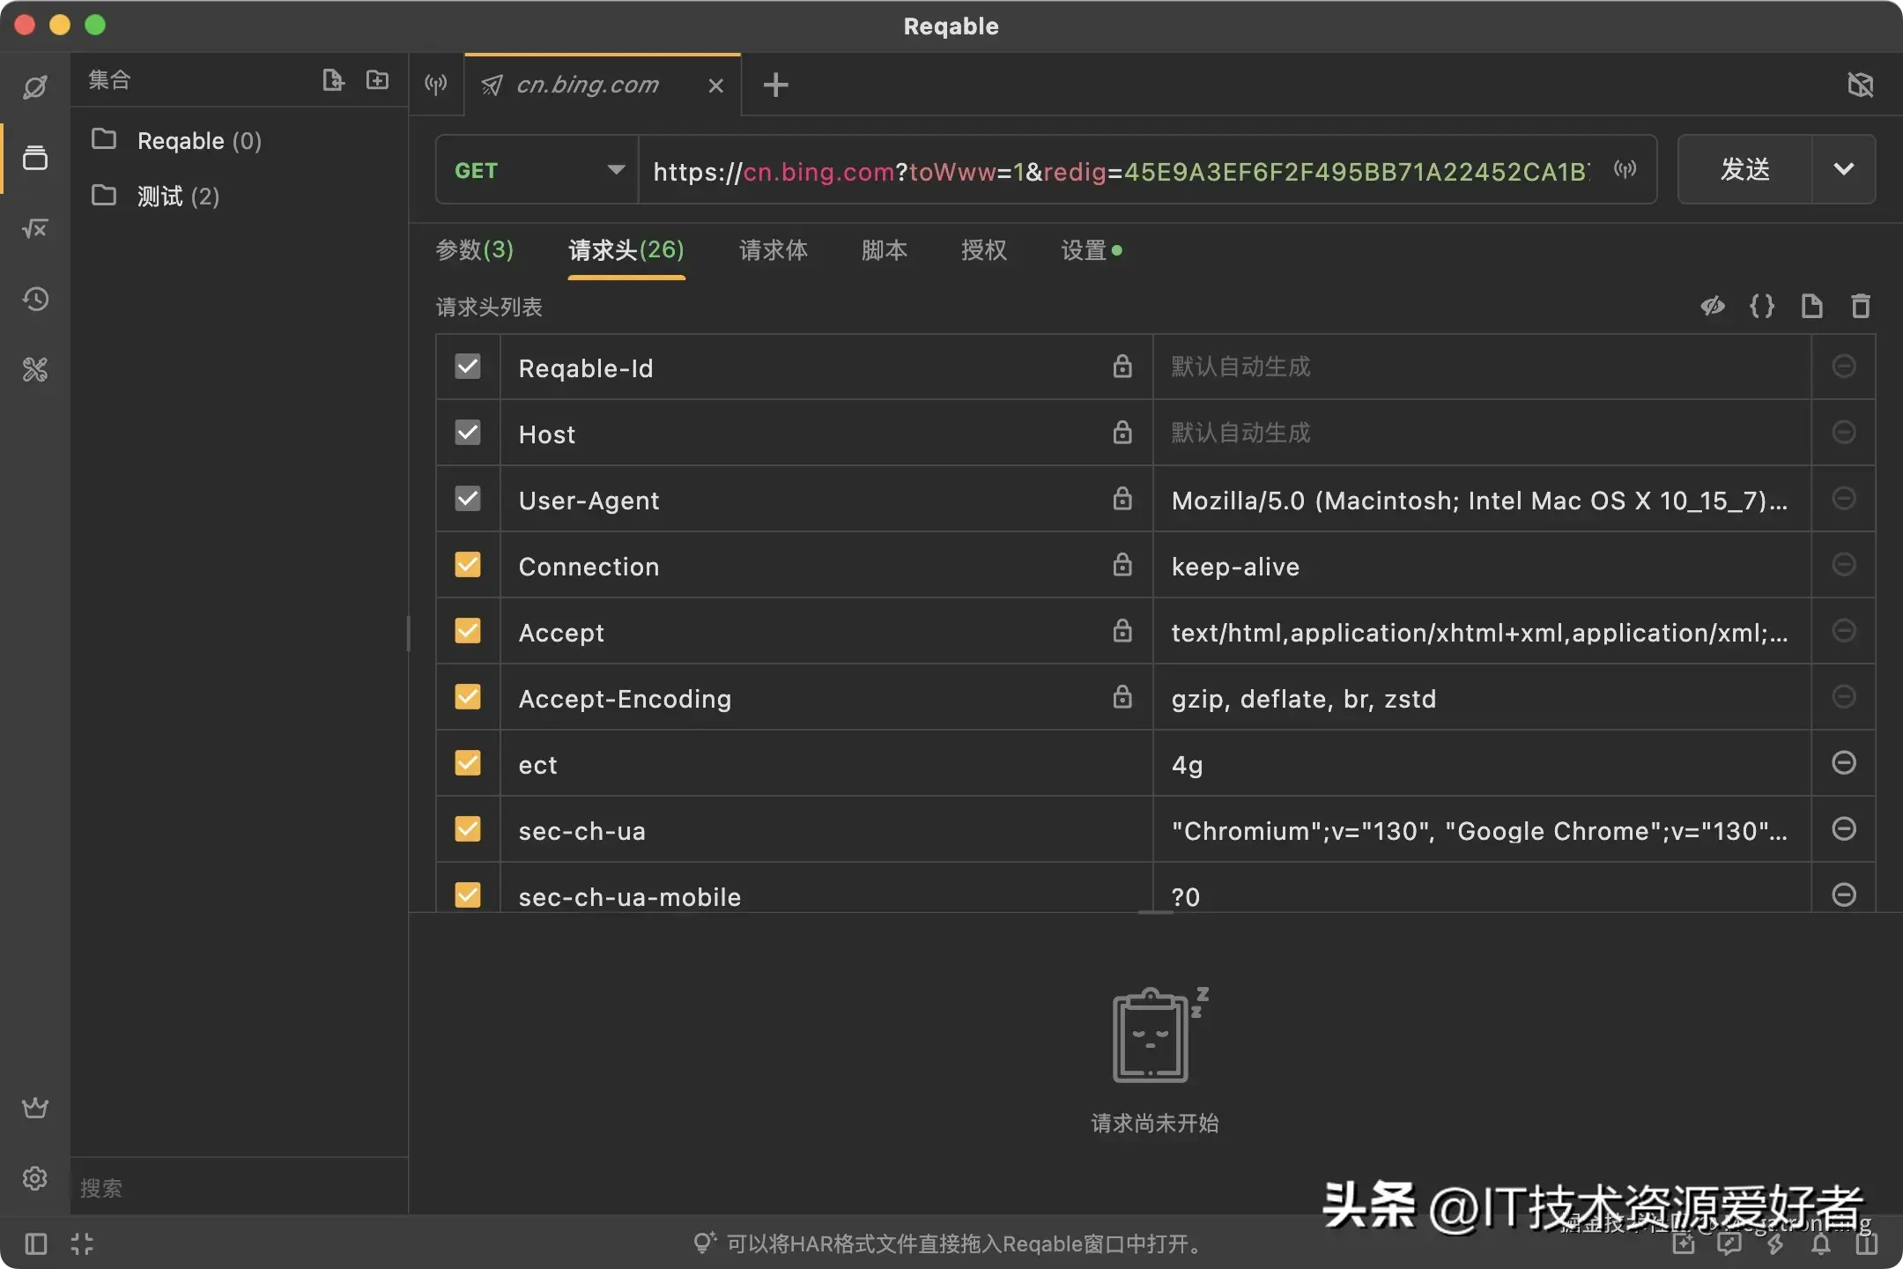Open the compose (rocket) sidebar icon

[35, 86]
